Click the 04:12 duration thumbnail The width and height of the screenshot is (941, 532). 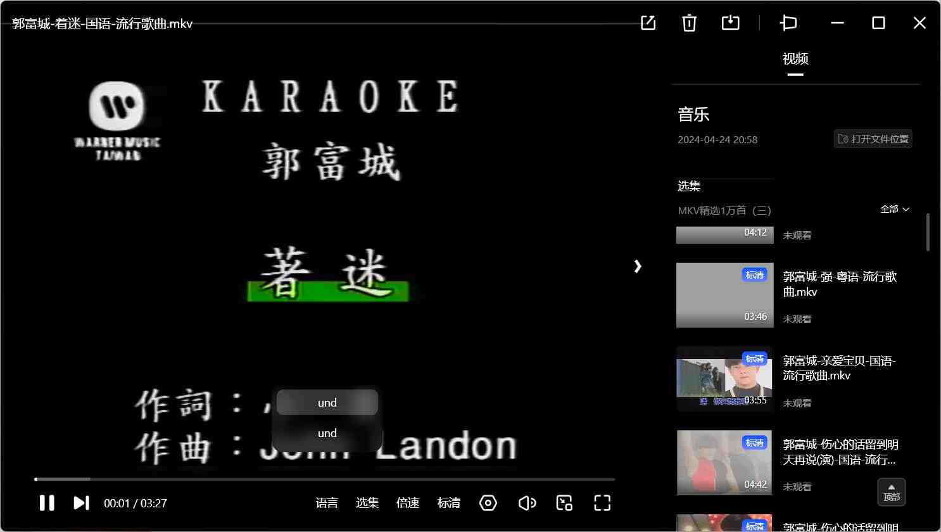[x=725, y=235]
